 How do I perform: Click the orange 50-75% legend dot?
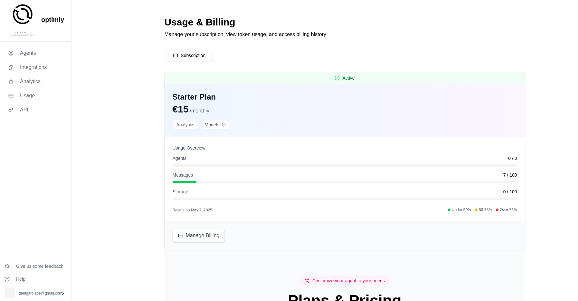[x=476, y=210]
